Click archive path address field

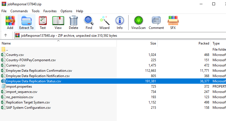120,35
